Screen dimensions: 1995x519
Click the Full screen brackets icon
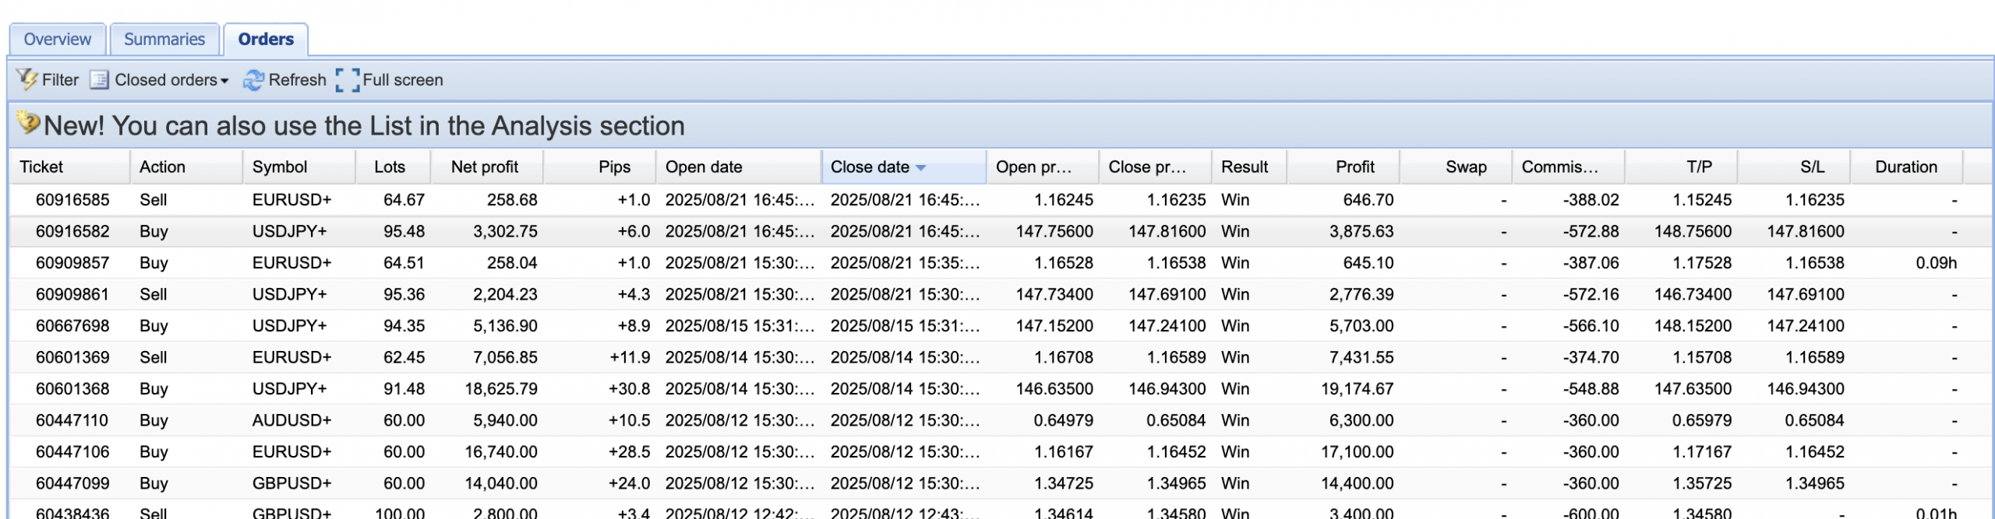click(348, 79)
